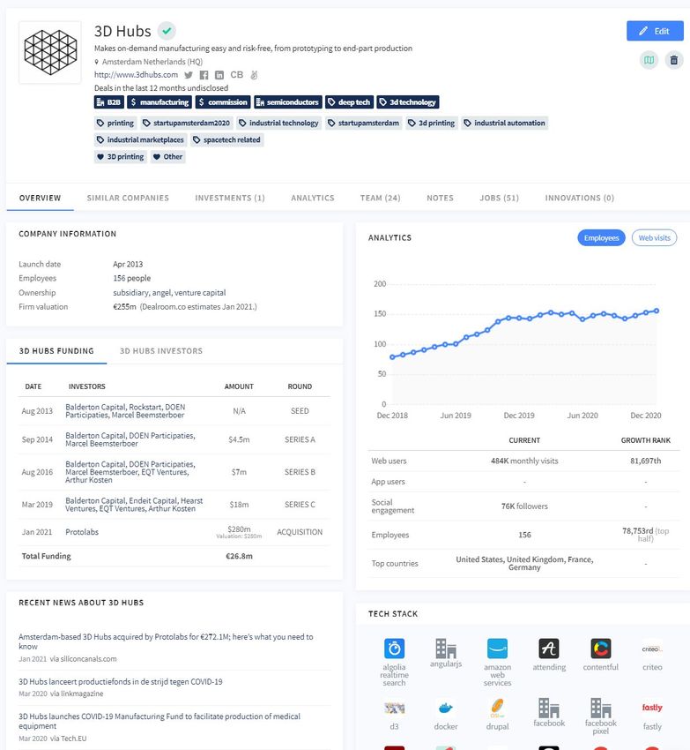Open the criteo tech icon
The image size is (690, 750).
652,649
